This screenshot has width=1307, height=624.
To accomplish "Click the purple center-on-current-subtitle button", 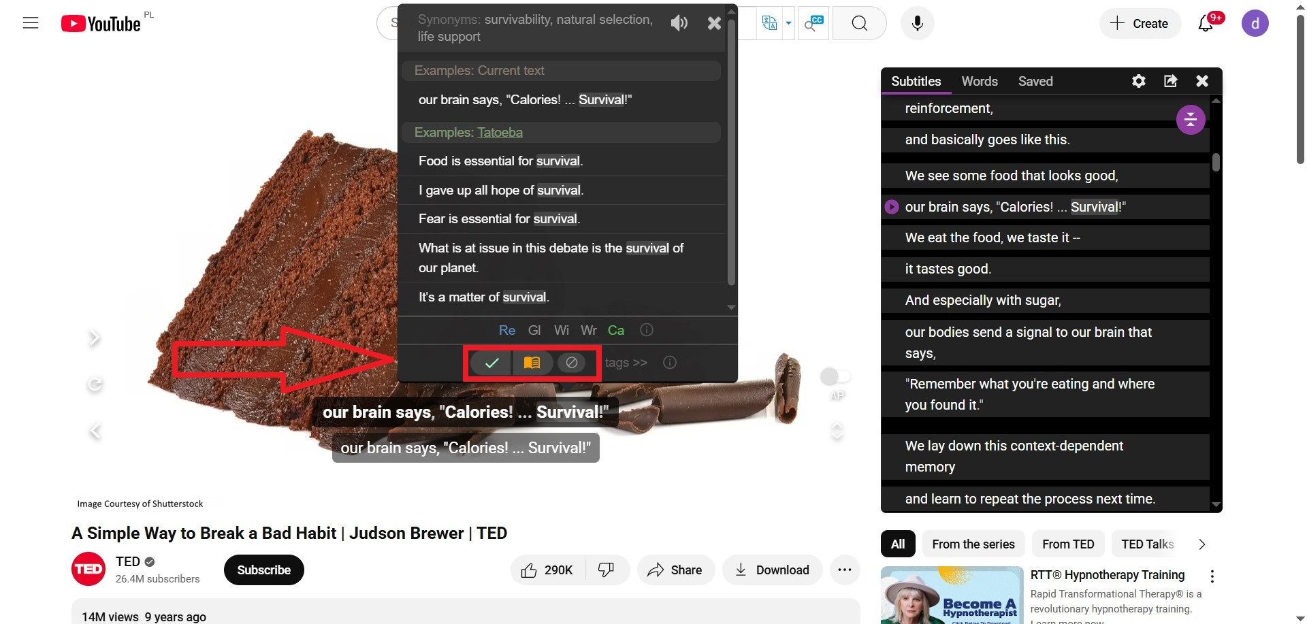I will point(1191,120).
